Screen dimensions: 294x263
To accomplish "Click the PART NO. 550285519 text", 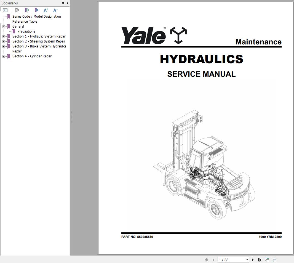I will [x=137, y=237].
